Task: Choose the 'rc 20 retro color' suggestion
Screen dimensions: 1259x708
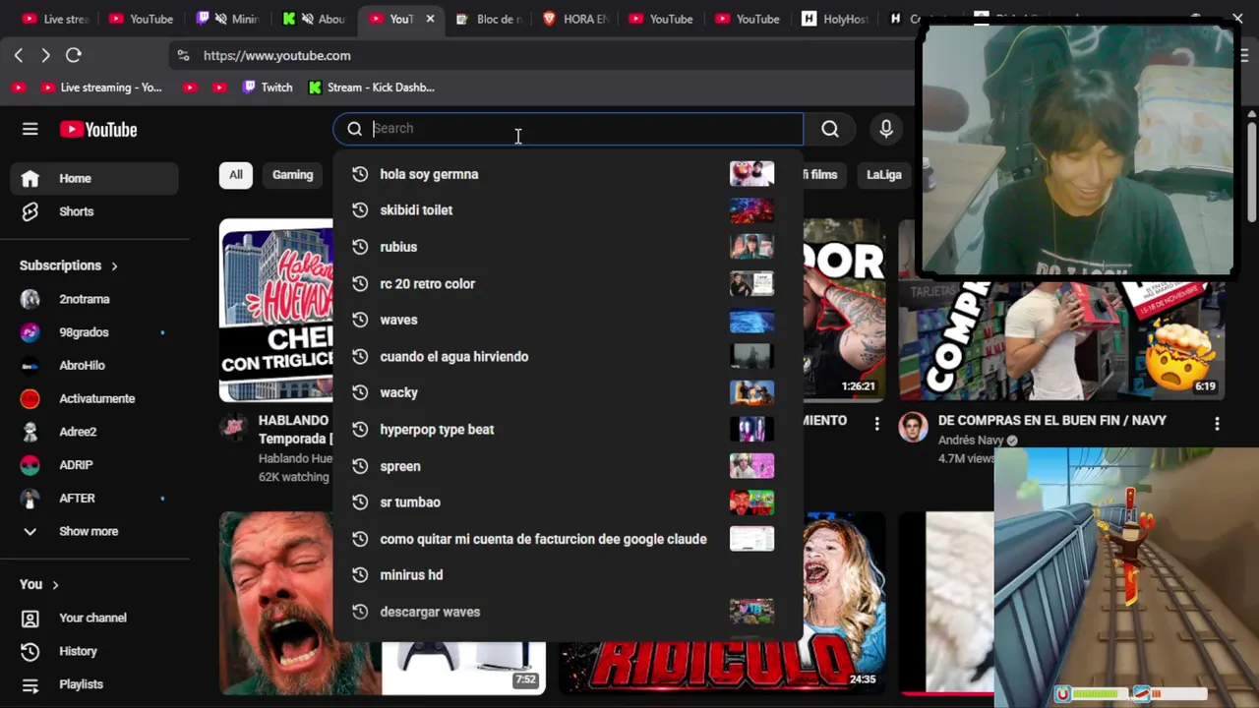Action: pyautogui.click(x=568, y=283)
